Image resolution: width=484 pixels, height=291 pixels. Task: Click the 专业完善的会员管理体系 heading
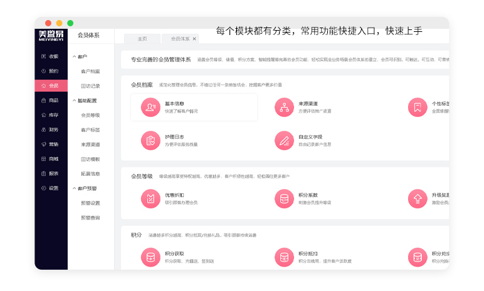161,59
